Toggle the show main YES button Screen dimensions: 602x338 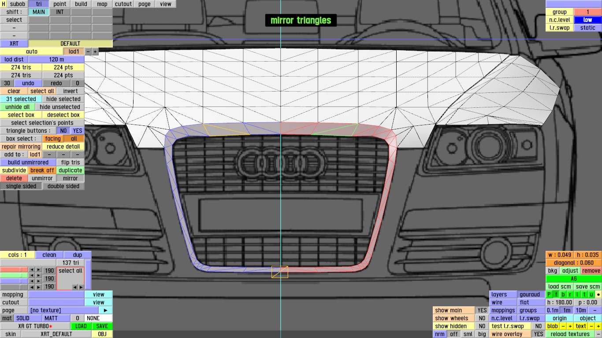482,310
